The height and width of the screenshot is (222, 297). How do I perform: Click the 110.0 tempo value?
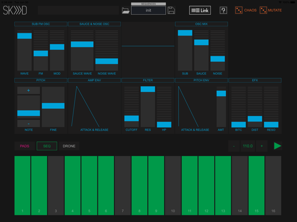coord(248,146)
